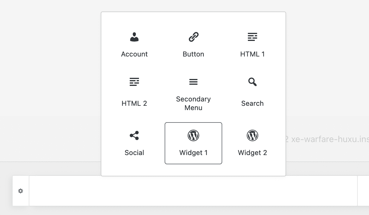The height and width of the screenshot is (215, 369).
Task: Click the Account person icon
Action: click(x=134, y=37)
